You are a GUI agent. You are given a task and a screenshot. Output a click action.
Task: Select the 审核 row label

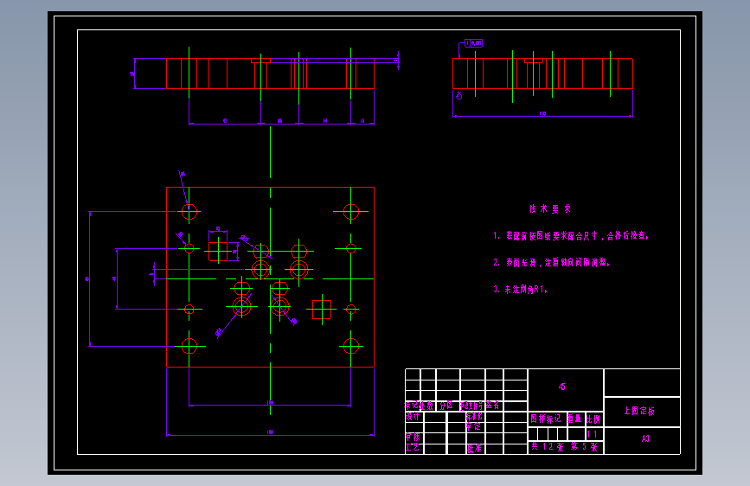(413, 438)
